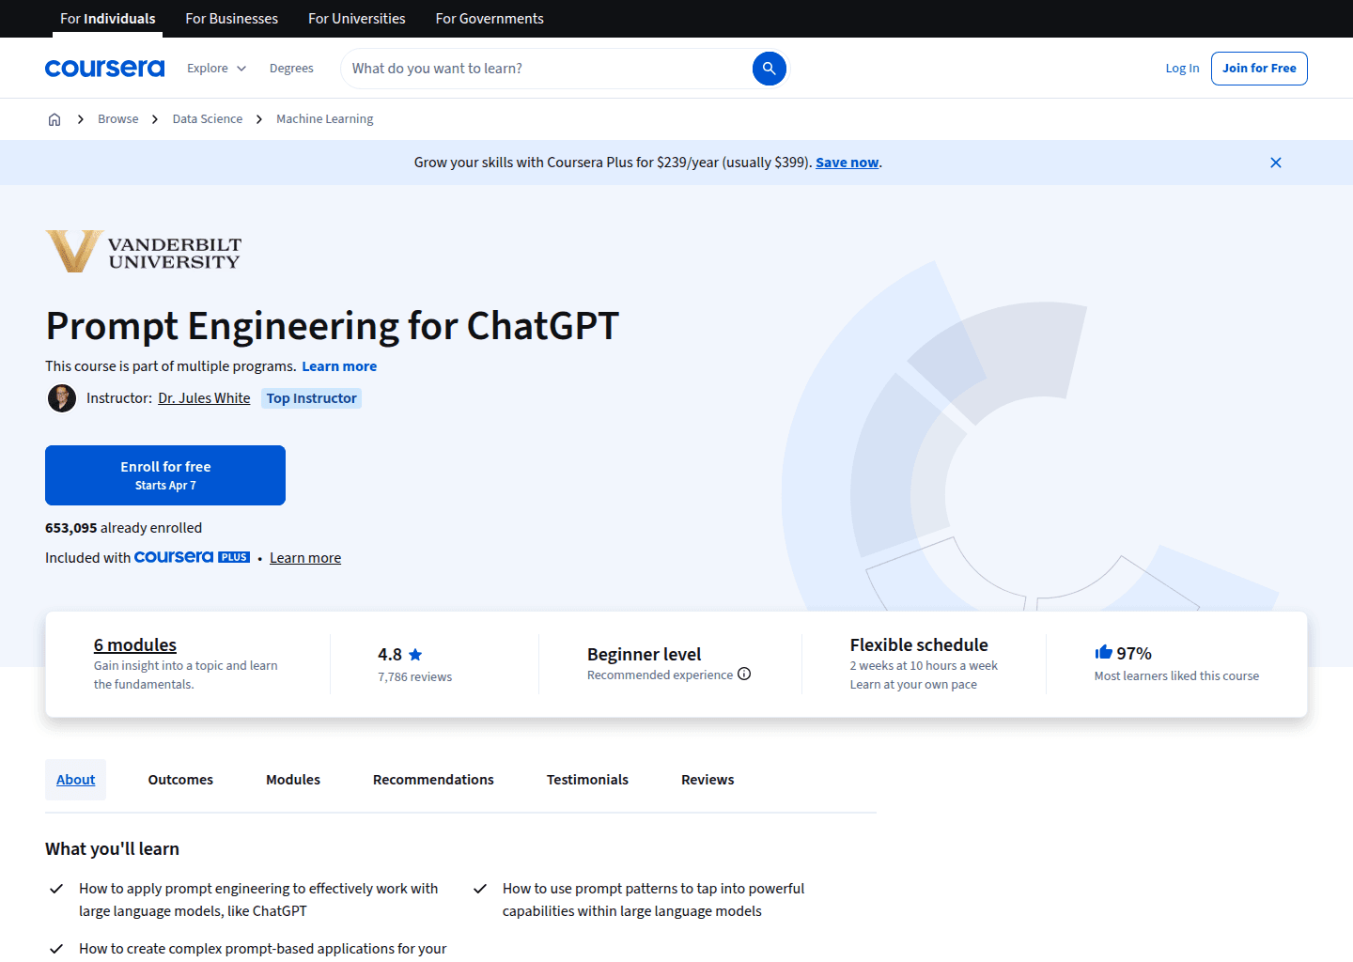Screen dimensions: 1353x962
Task: Open the For Businesses menu
Action: coord(231,18)
